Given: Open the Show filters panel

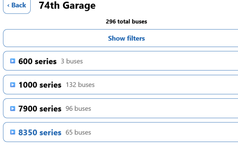Looking at the screenshot, I should point(126,38).
